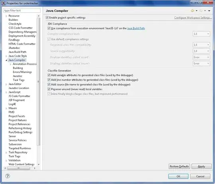Toggle Add variable attributes checkbox
This screenshot has width=215, height=184.
[x=49, y=75]
